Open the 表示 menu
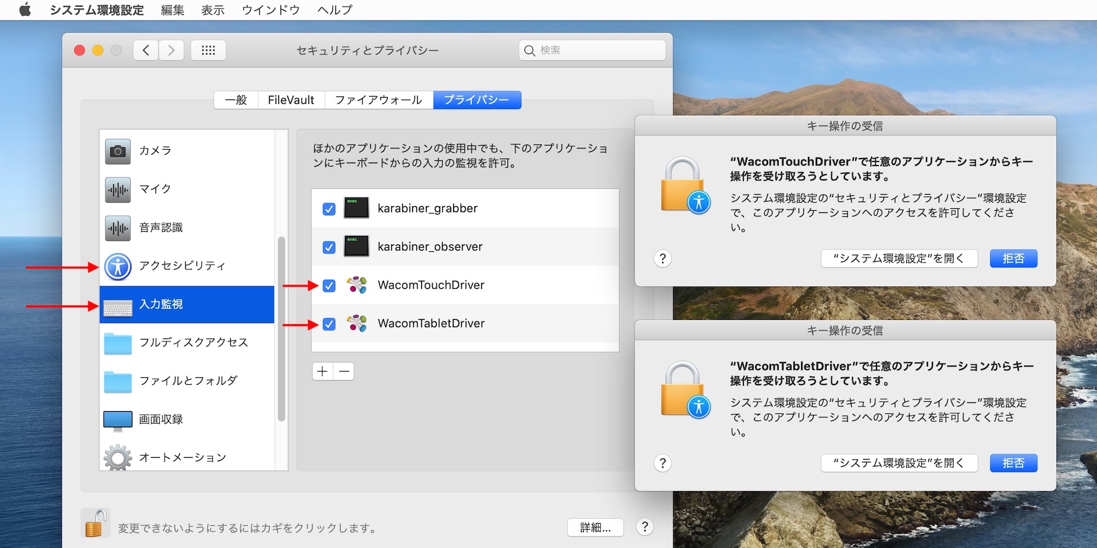The height and width of the screenshot is (548, 1097). tap(213, 10)
